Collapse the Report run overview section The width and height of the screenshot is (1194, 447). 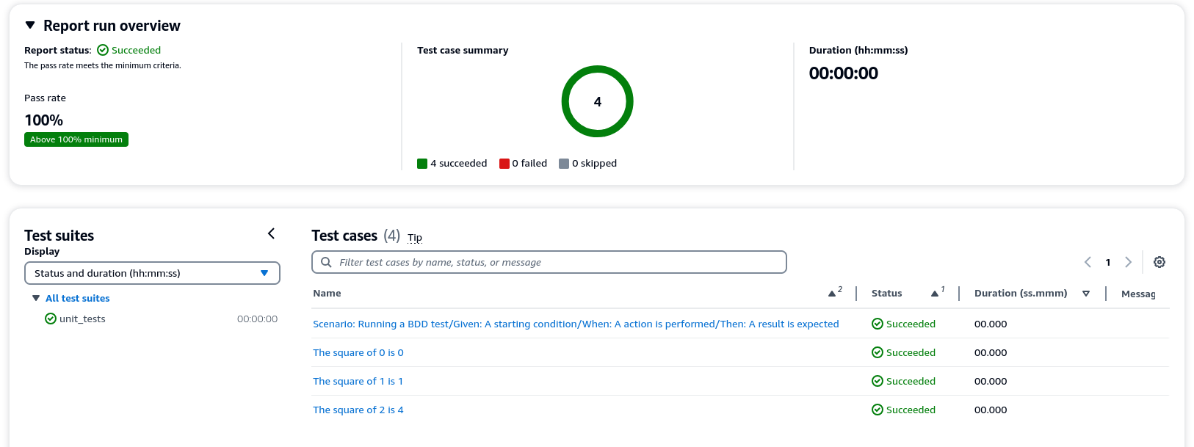(x=30, y=25)
